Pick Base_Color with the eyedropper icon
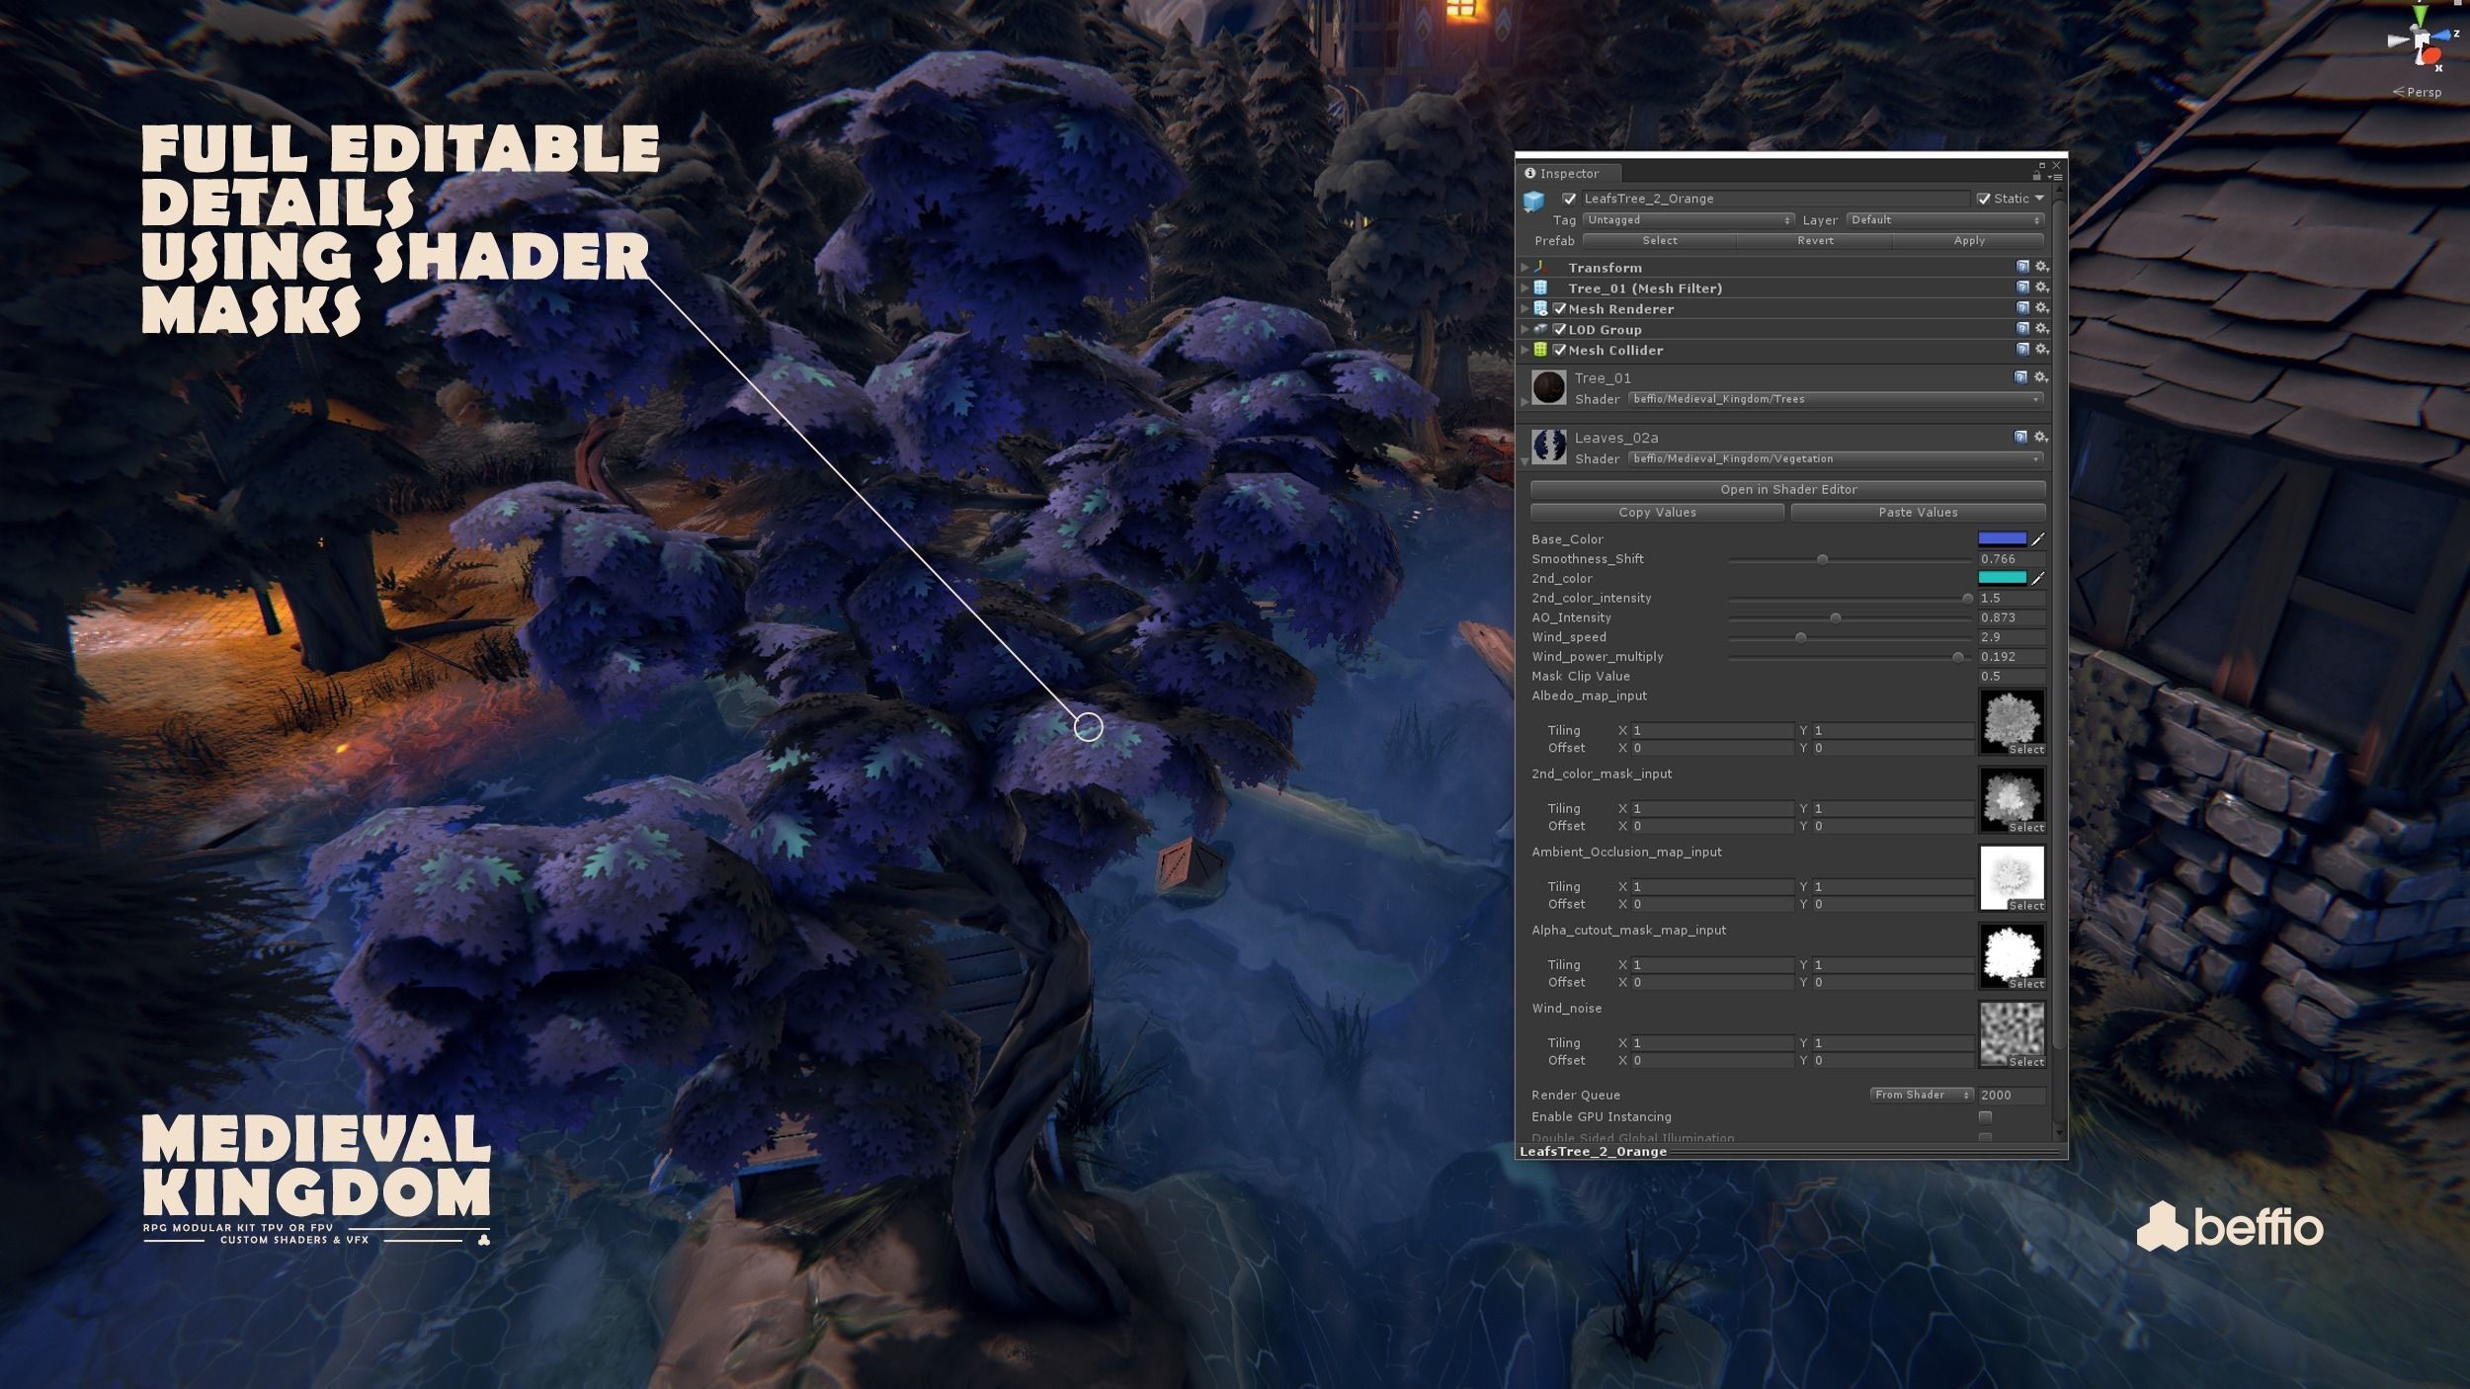Viewport: 2470px width, 1389px height. click(2037, 539)
